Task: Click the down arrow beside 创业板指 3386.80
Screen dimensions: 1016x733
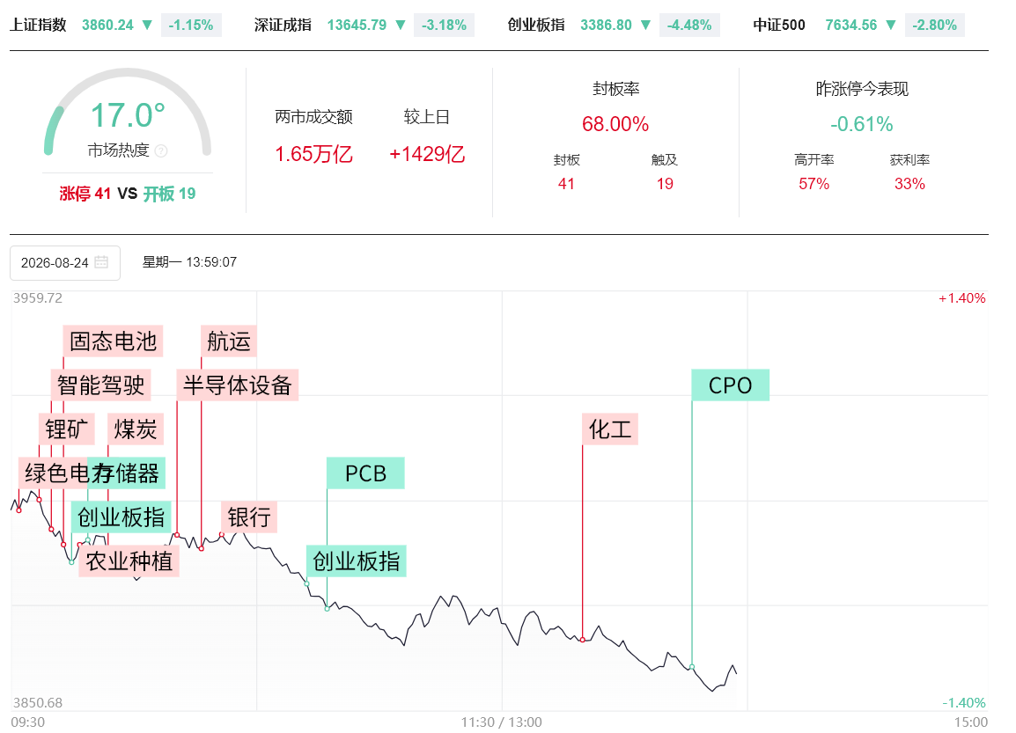Action: click(645, 26)
